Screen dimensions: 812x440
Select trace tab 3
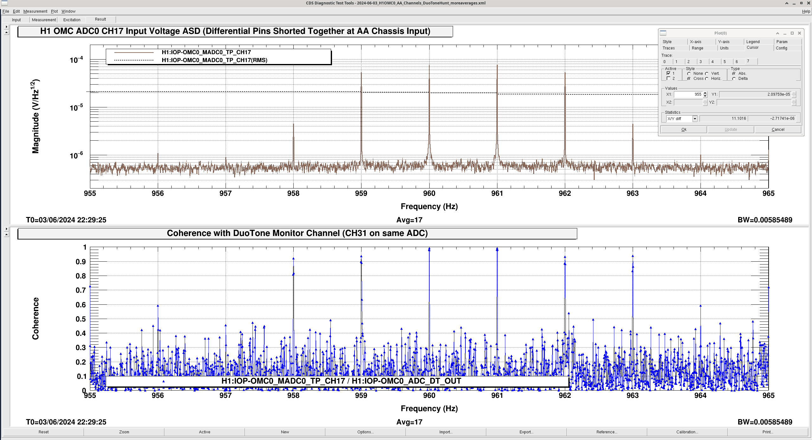tap(703, 62)
